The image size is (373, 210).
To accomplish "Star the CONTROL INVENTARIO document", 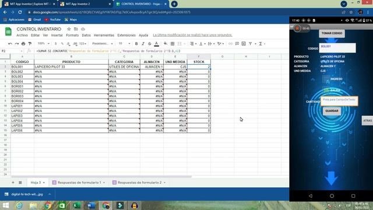I will point(69,29).
